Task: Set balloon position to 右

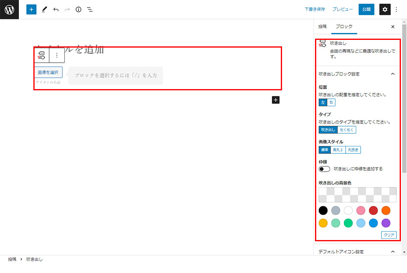Action: tap(331, 102)
